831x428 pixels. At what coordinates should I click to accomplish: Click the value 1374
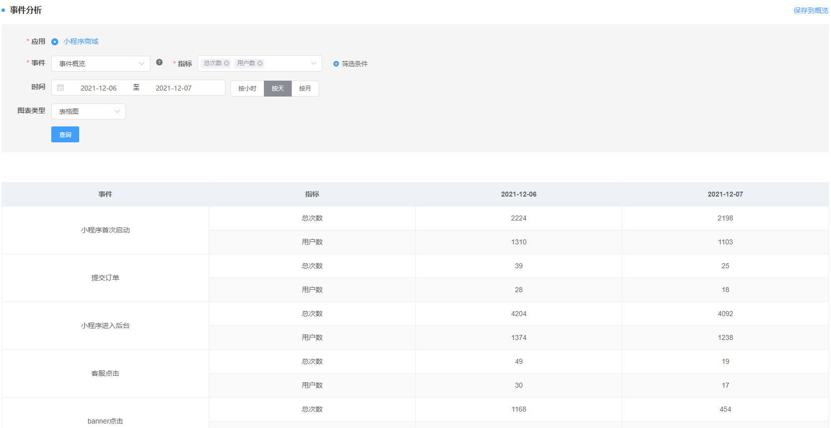click(519, 337)
